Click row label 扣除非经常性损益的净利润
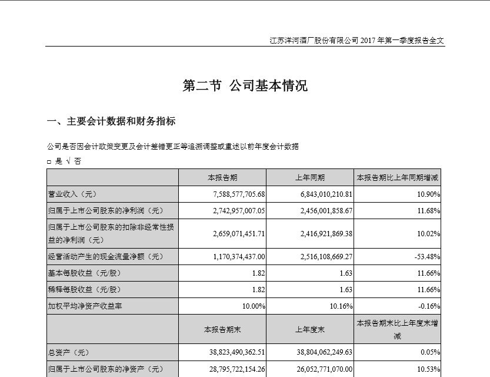The height and width of the screenshot is (377, 490). coord(111,233)
